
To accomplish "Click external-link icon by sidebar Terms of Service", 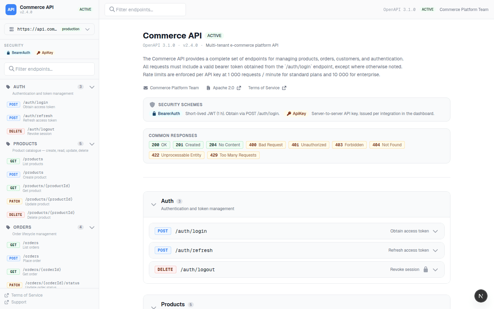I will (7, 295).
